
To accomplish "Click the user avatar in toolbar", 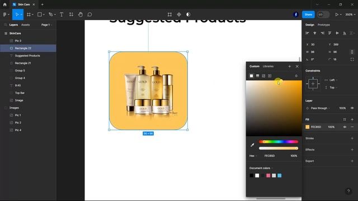I will pyautogui.click(x=296, y=15).
